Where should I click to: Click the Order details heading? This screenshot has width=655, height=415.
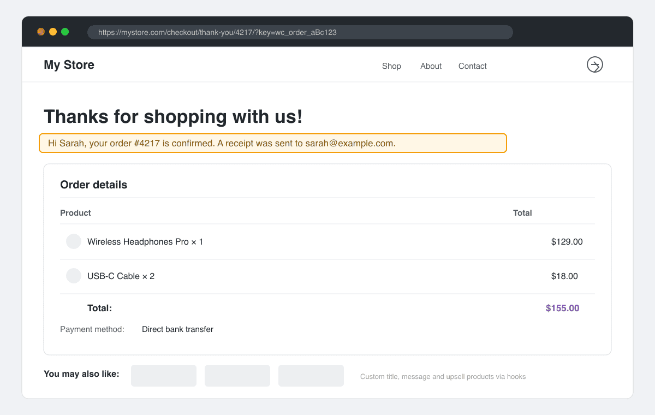click(x=93, y=185)
